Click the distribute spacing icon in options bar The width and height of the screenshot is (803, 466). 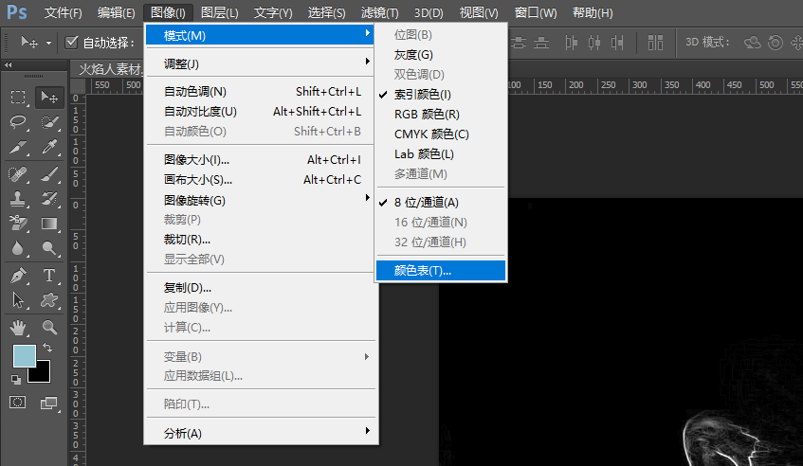pyautogui.click(x=655, y=43)
